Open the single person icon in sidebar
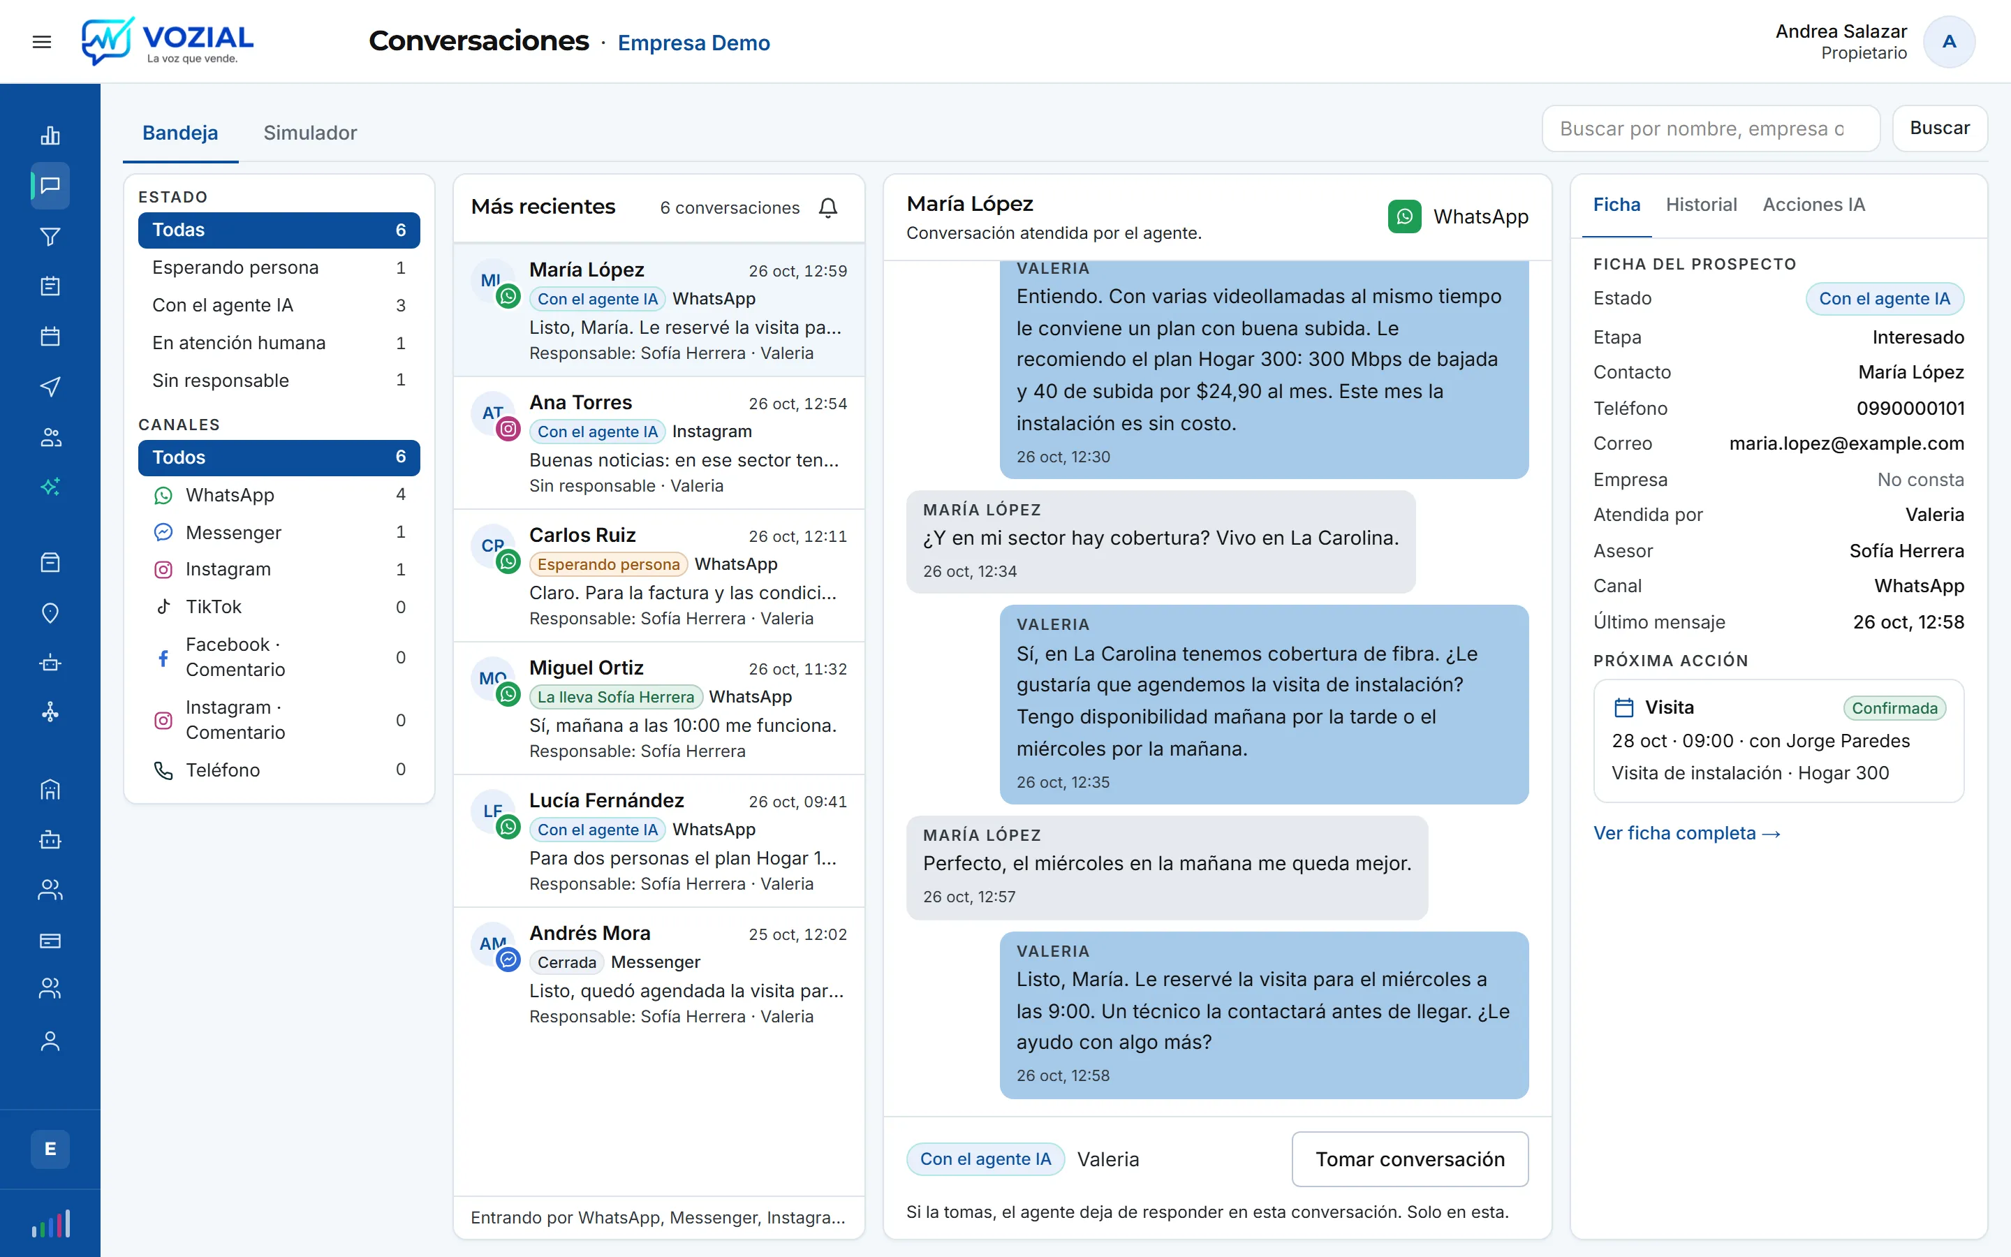Screen dimensions: 2011x1257 [50, 1041]
